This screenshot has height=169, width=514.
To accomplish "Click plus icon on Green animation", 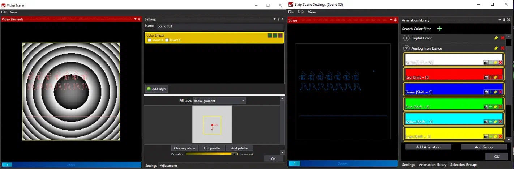I will [x=491, y=92].
